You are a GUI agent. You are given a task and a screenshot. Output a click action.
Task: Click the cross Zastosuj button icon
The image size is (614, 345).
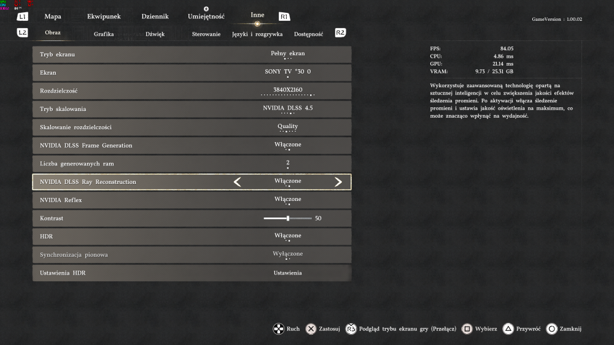coord(311,329)
